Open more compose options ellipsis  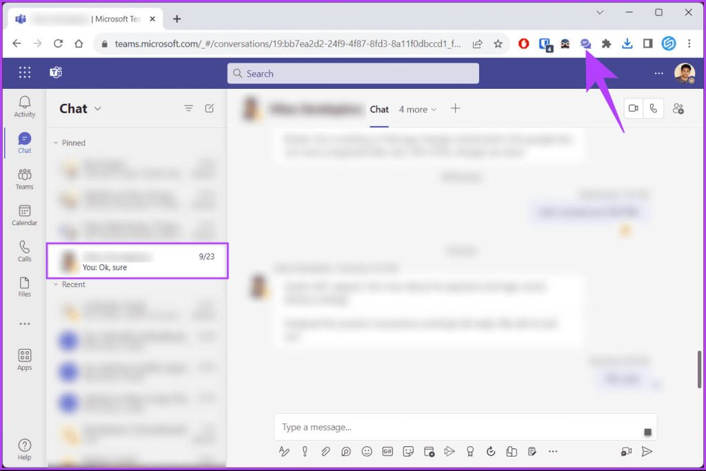[x=553, y=451]
